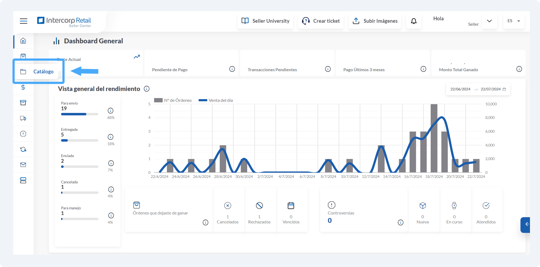540x267 pixels.
Task: Click Crear ticket button
Action: 321,21
